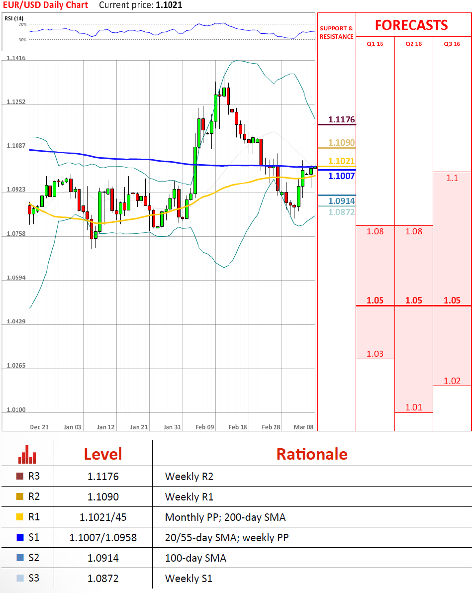Click the Feb 09 date axis label
474x593 pixels.
(204, 427)
